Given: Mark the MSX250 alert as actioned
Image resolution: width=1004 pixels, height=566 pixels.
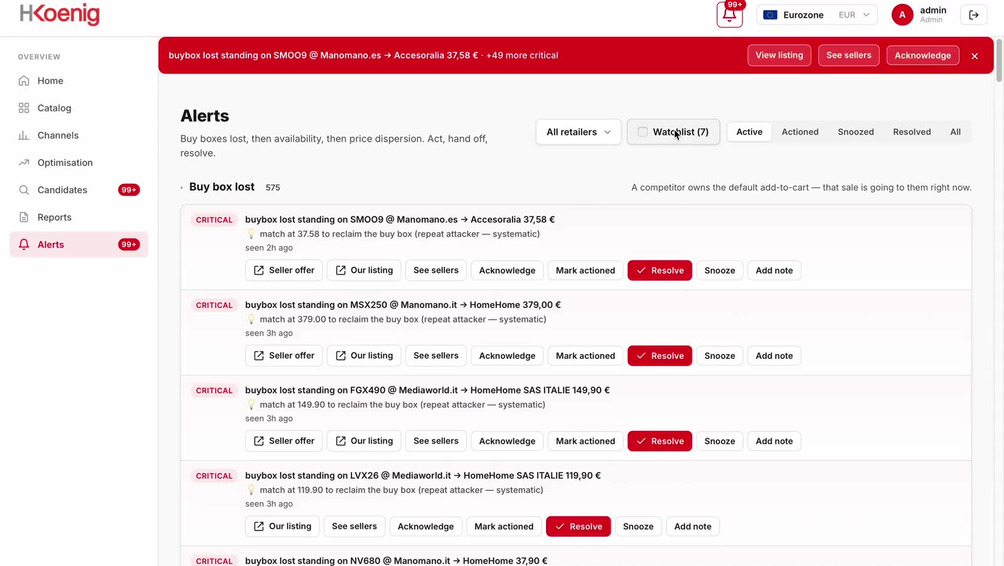Looking at the screenshot, I should [585, 356].
